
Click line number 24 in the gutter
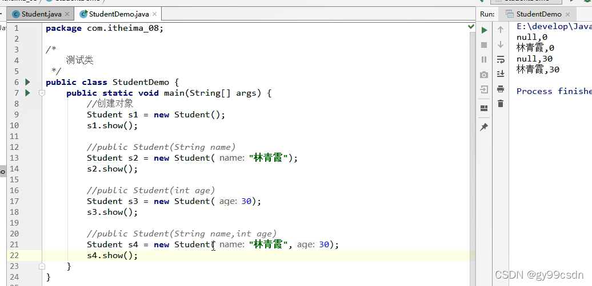click(x=14, y=277)
